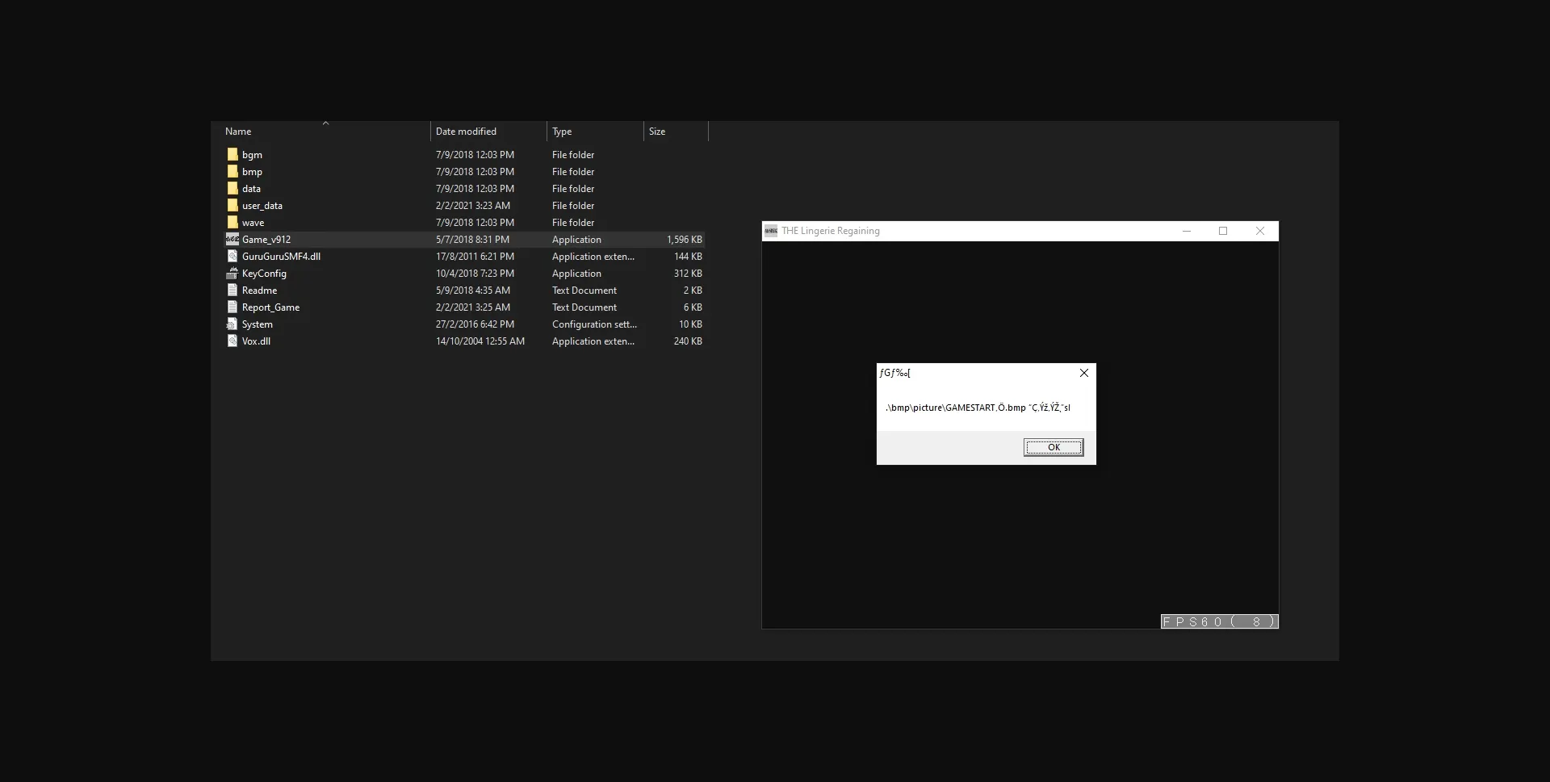Select the Game_v912 application icon
Image resolution: width=1550 pixels, height=782 pixels.
click(x=232, y=239)
